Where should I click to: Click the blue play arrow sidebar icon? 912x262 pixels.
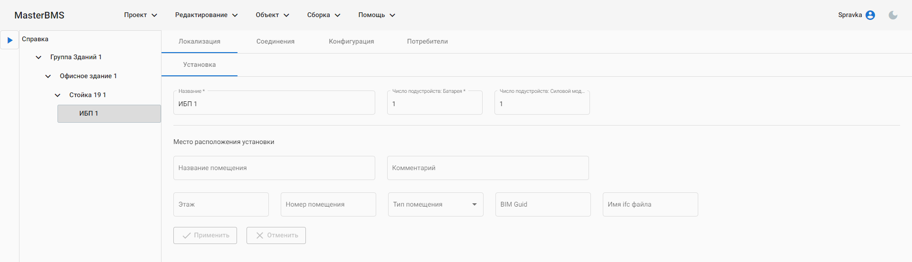coord(9,40)
